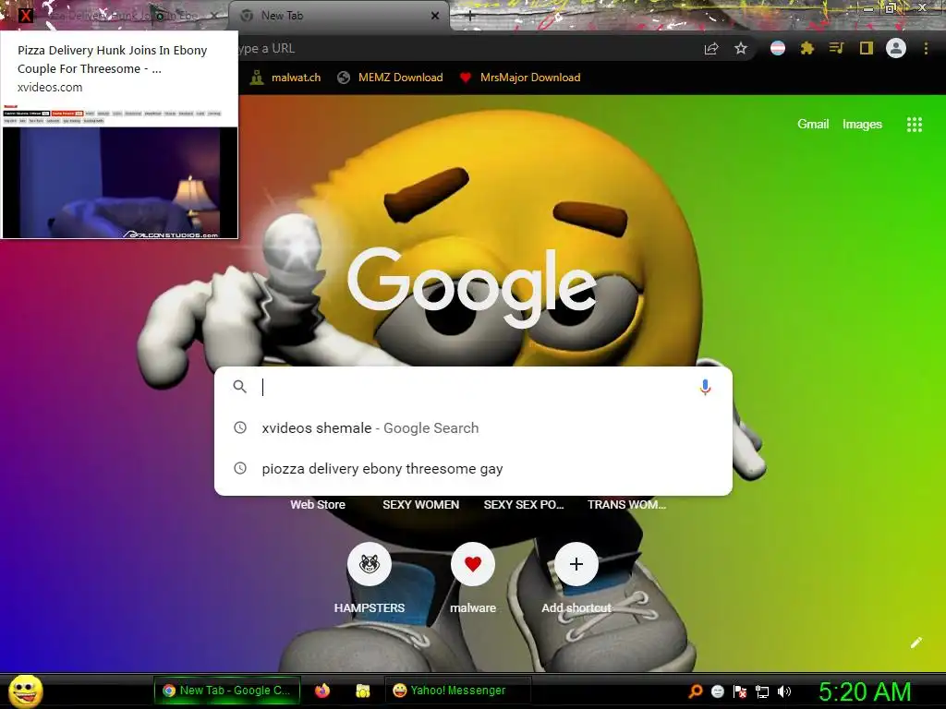Image resolution: width=946 pixels, height=709 pixels.
Task: Click the round grey tray icon
Action: click(717, 691)
